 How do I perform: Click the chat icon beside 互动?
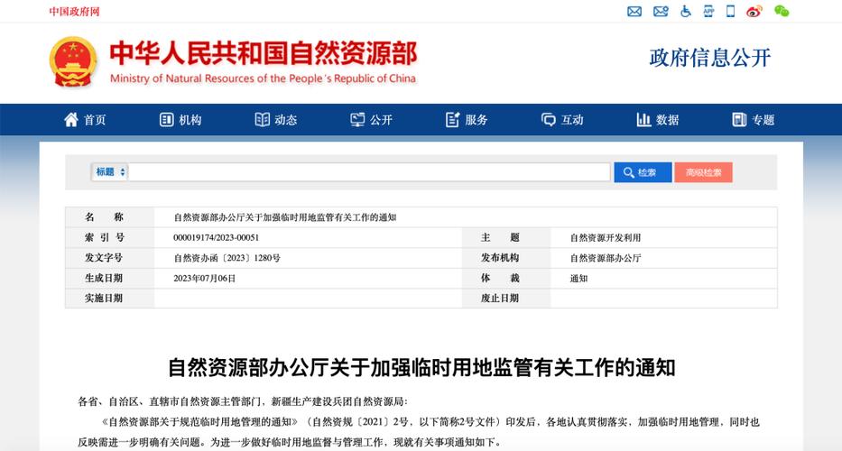(x=549, y=119)
